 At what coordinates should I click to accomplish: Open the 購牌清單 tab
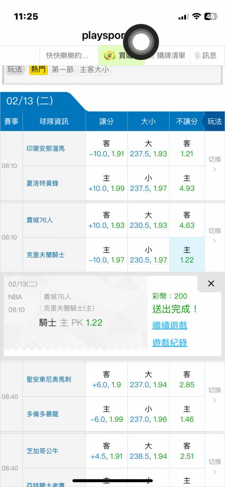tap(168, 56)
